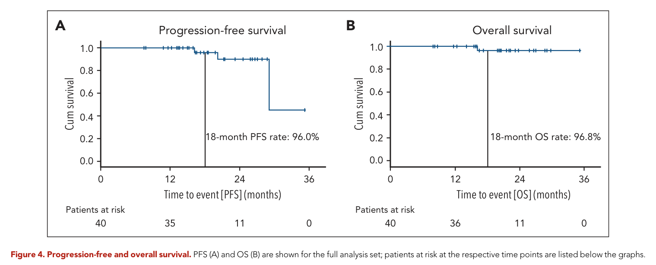Select the Overall survival chart title
Screen dimensions: 656x265
point(512,30)
